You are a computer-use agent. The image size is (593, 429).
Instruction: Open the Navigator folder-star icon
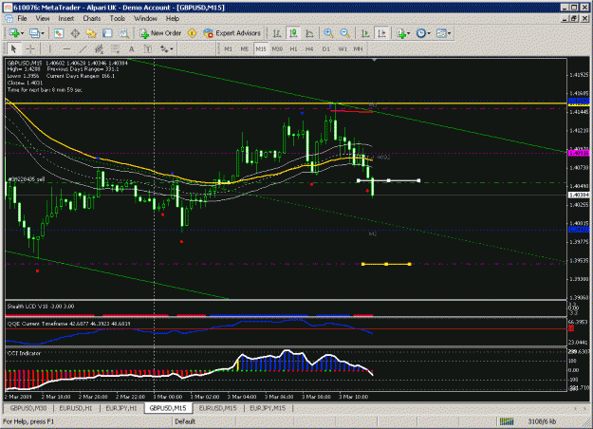pos(91,33)
